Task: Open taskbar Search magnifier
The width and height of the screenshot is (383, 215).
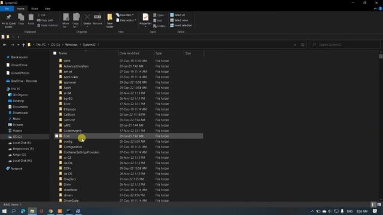Action: click(x=13, y=211)
